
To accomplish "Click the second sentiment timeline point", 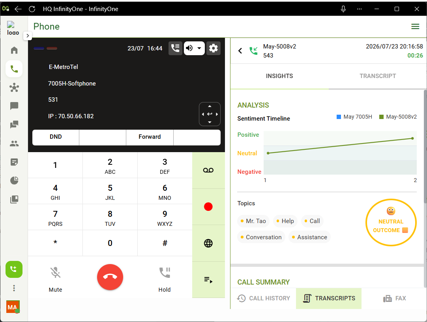I will click(412, 138).
